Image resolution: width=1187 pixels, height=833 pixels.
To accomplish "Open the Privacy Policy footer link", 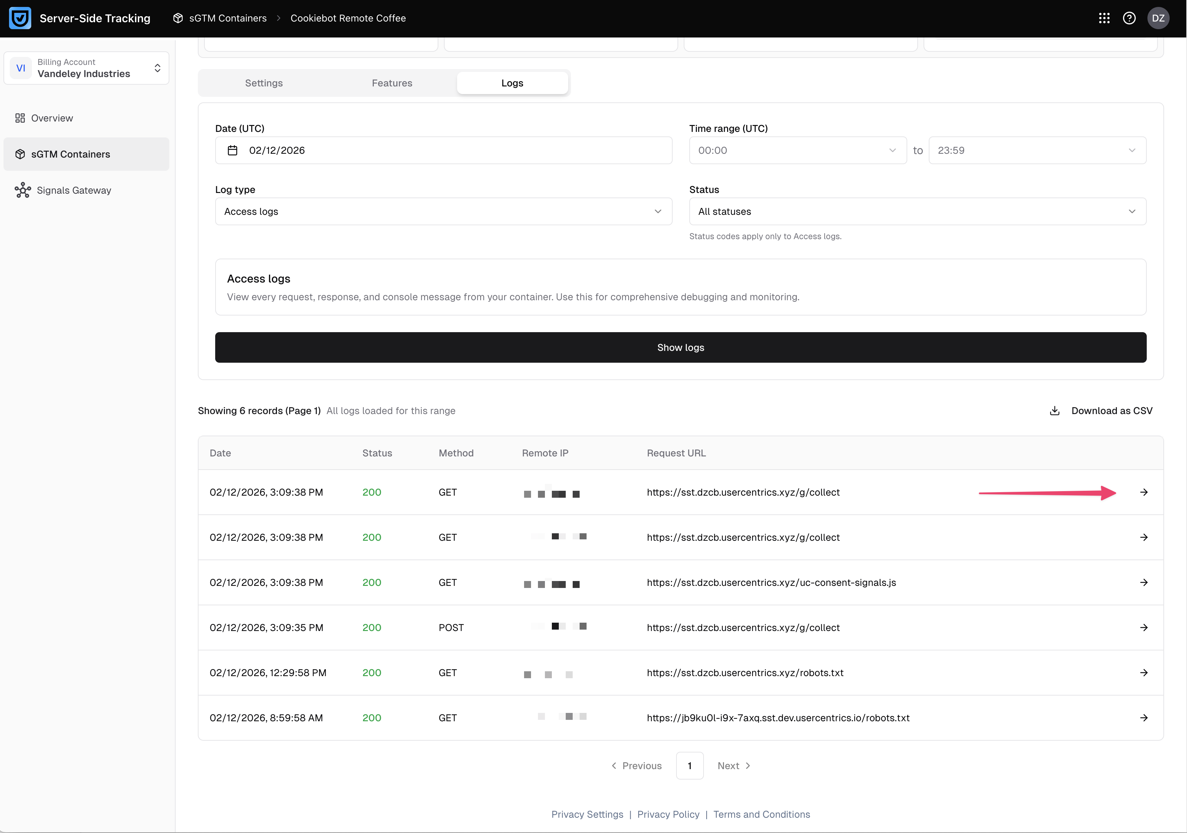I will 668,814.
